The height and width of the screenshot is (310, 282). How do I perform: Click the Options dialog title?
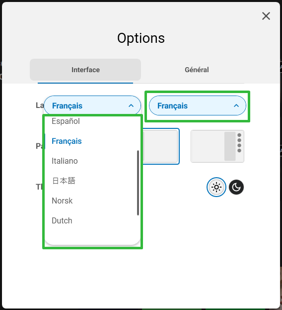click(141, 38)
